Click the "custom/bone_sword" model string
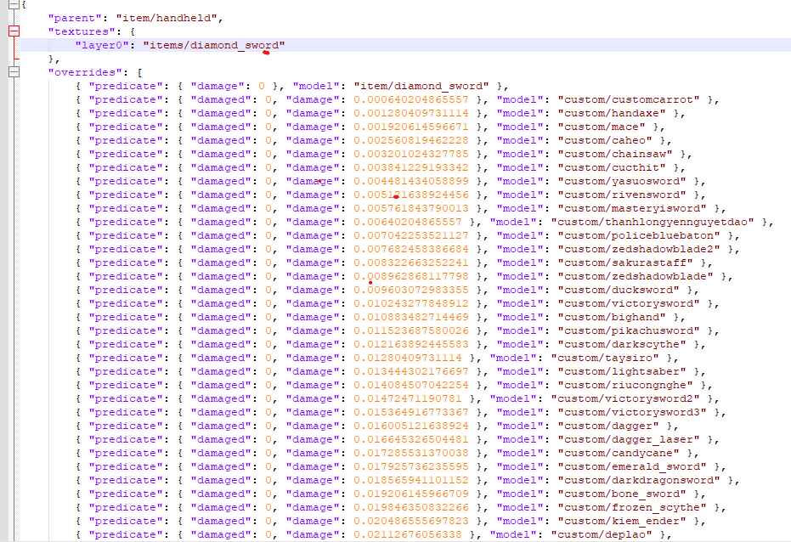 622,494
